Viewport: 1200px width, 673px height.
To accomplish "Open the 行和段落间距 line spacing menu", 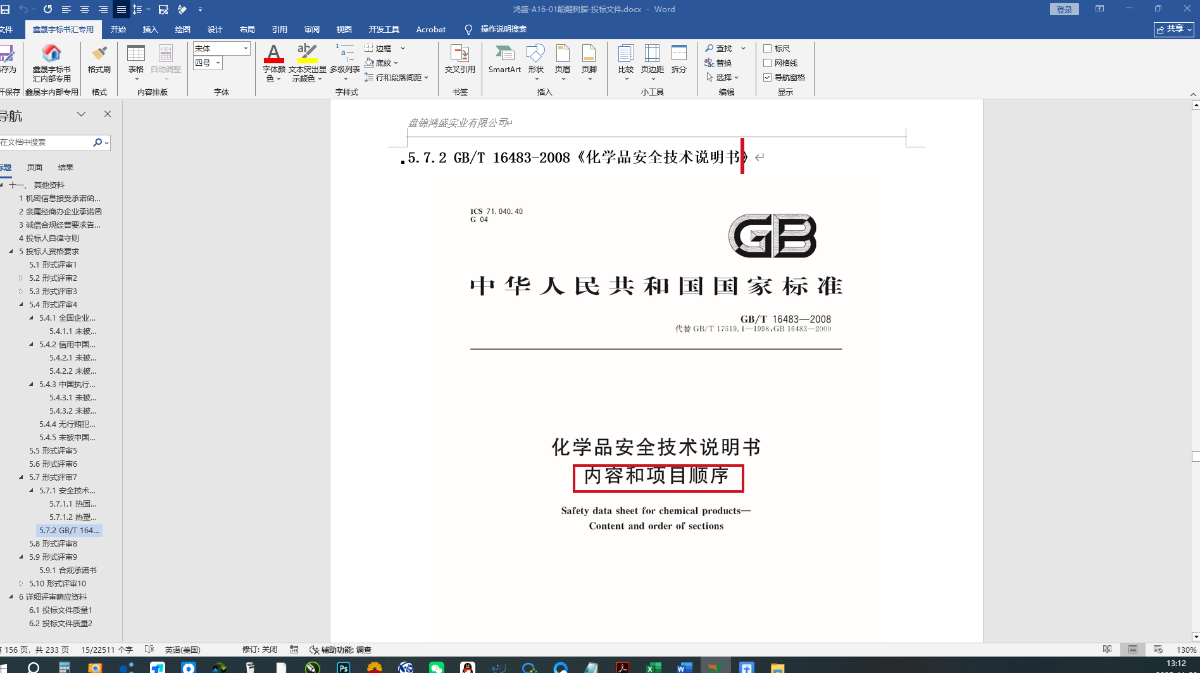I will pyautogui.click(x=396, y=77).
